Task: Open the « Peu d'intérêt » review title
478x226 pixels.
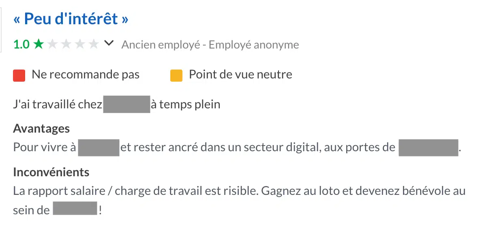Action: click(x=71, y=19)
